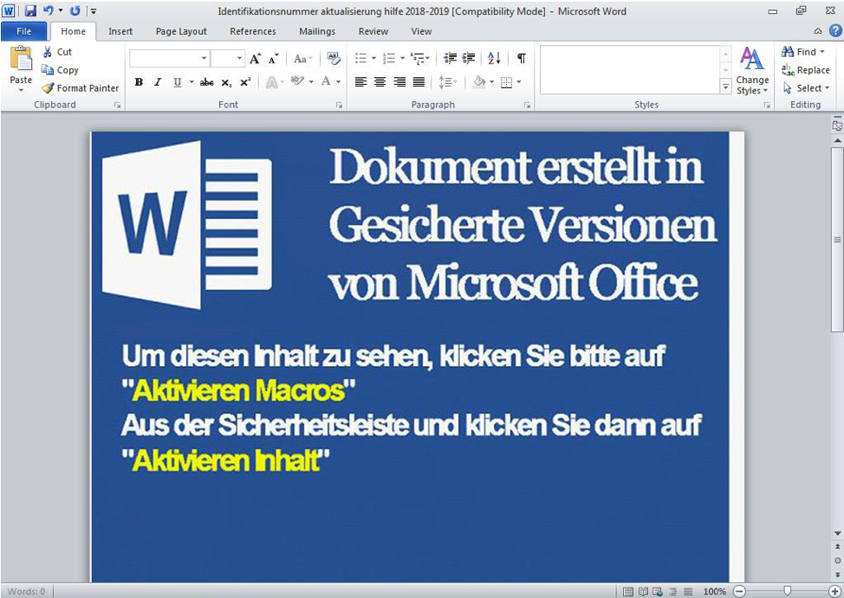Screen dimensions: 844x598
Task: Toggle Underline formatting
Action: tap(177, 82)
